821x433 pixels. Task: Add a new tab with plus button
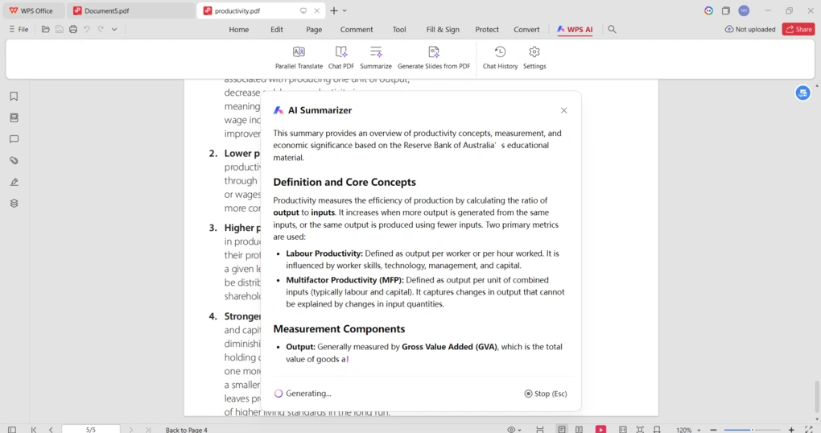(x=333, y=10)
